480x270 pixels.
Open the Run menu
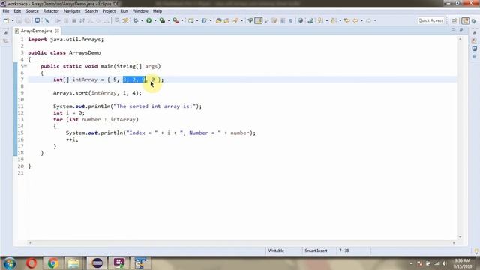(x=124, y=11)
